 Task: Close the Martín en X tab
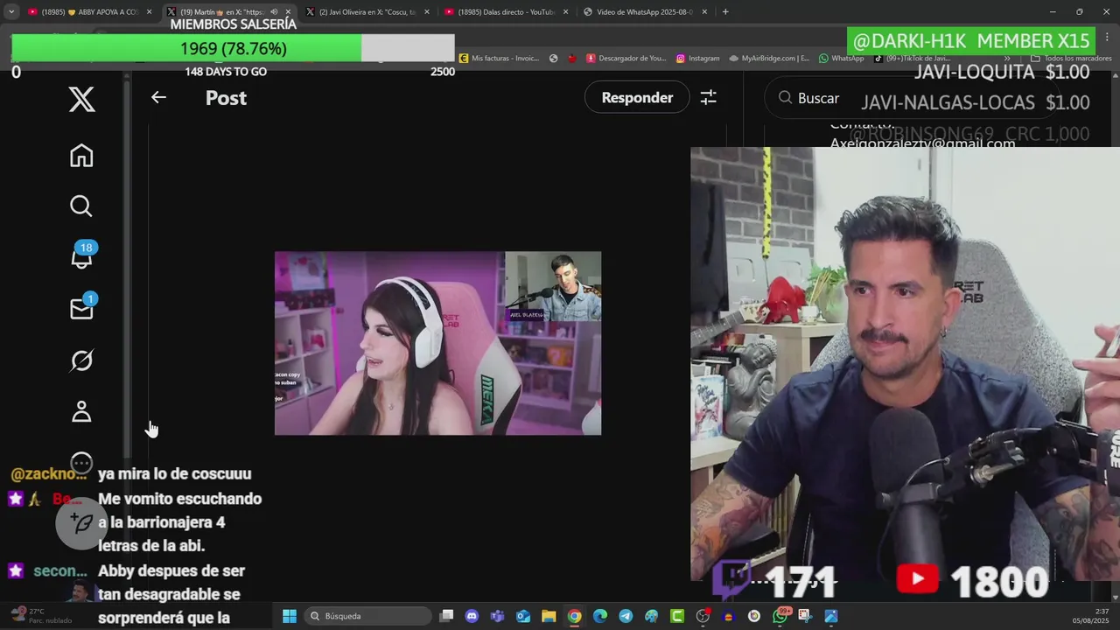click(288, 11)
